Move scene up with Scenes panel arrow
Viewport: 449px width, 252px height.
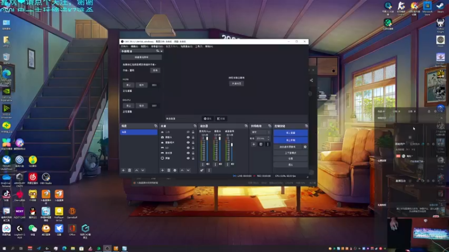click(x=136, y=170)
